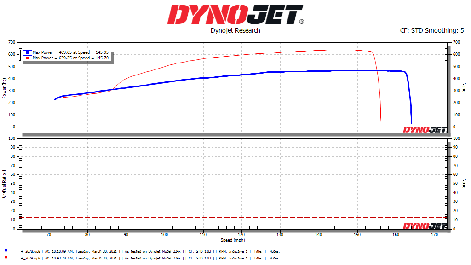Click the "Dynojet Research" title
Viewport: 471px width, 265px height.
click(x=235, y=30)
